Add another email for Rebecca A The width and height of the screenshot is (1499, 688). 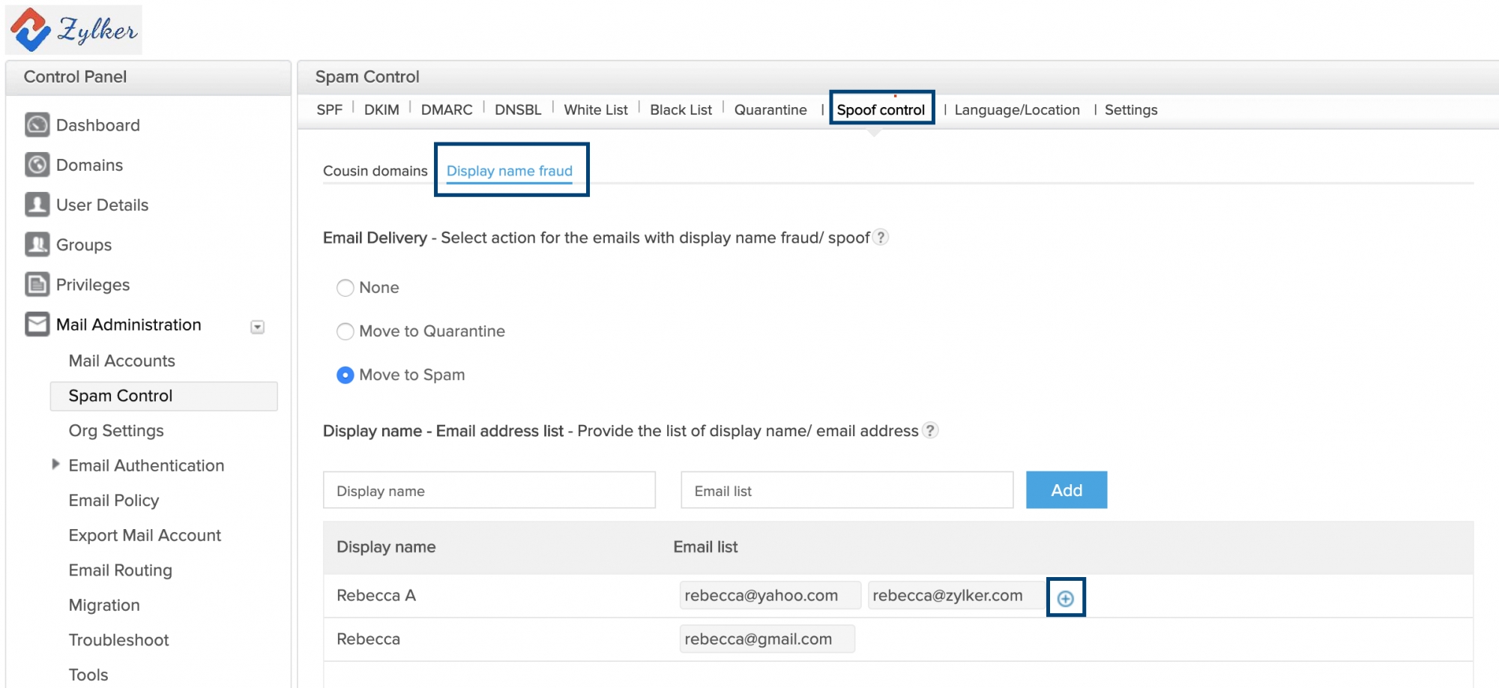[x=1065, y=598]
